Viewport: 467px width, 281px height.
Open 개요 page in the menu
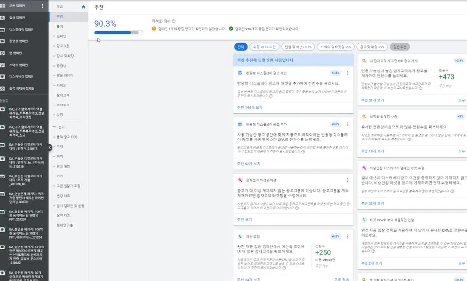[60, 7]
